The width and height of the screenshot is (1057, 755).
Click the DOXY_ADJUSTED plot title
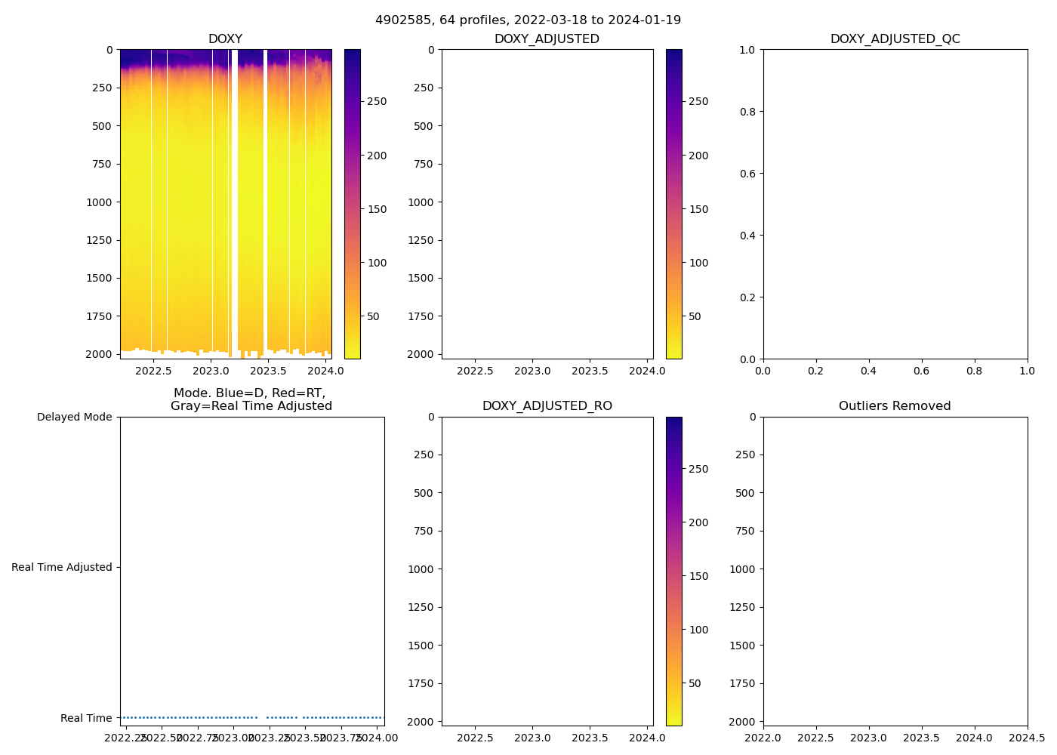point(547,39)
